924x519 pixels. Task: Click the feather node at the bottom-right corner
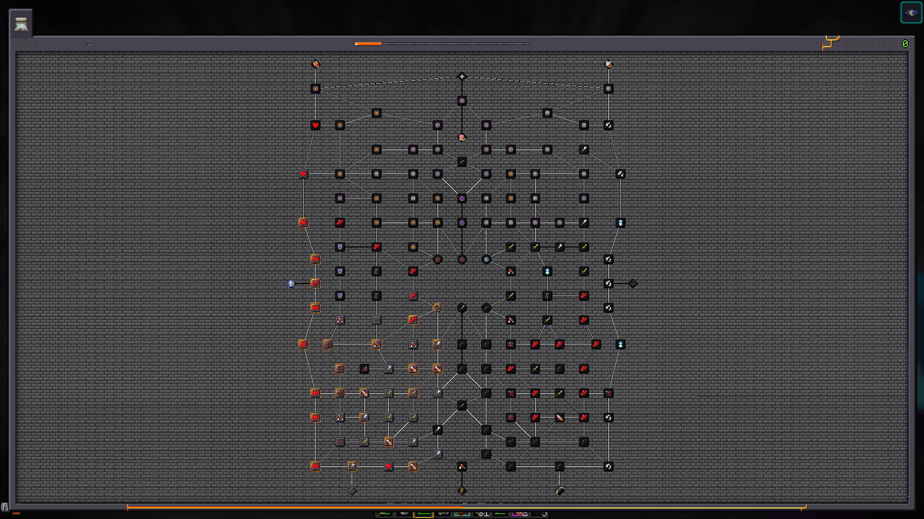[608, 467]
